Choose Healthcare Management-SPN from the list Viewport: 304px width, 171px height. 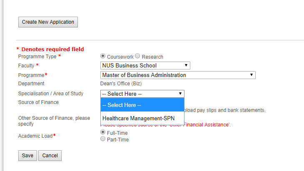pos(142,118)
